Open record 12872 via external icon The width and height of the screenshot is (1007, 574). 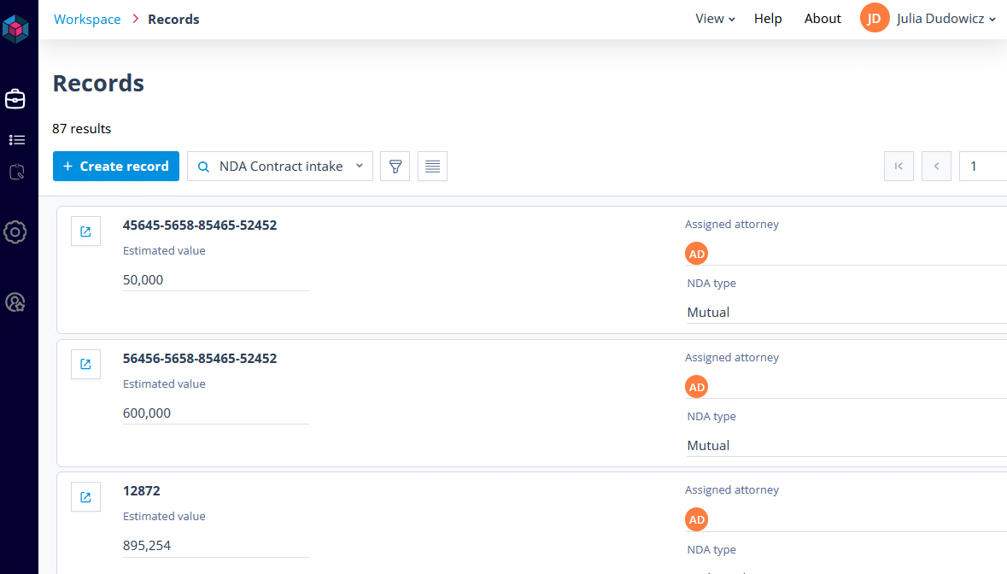click(x=85, y=497)
